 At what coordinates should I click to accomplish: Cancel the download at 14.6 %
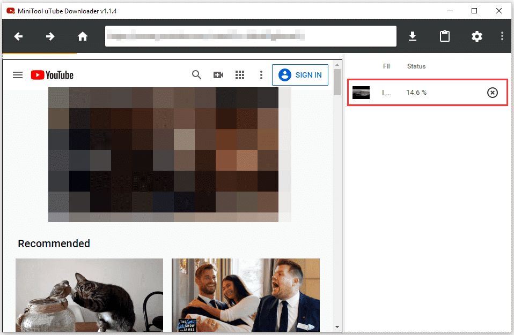click(x=492, y=93)
